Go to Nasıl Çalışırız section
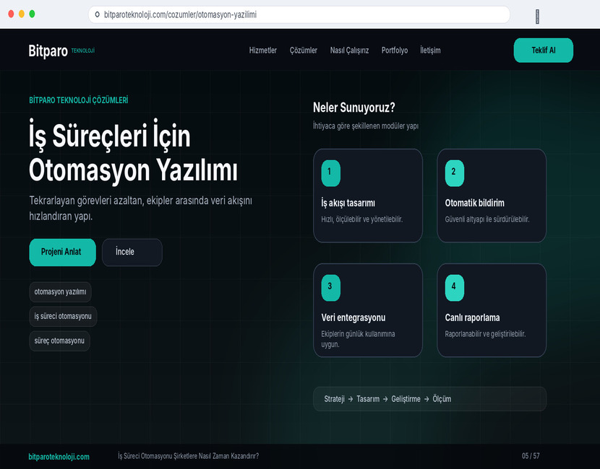The height and width of the screenshot is (469, 600). (x=349, y=51)
